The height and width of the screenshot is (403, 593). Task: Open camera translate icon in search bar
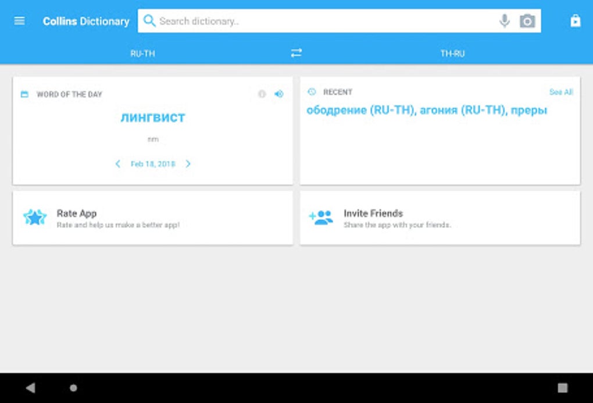tap(527, 21)
